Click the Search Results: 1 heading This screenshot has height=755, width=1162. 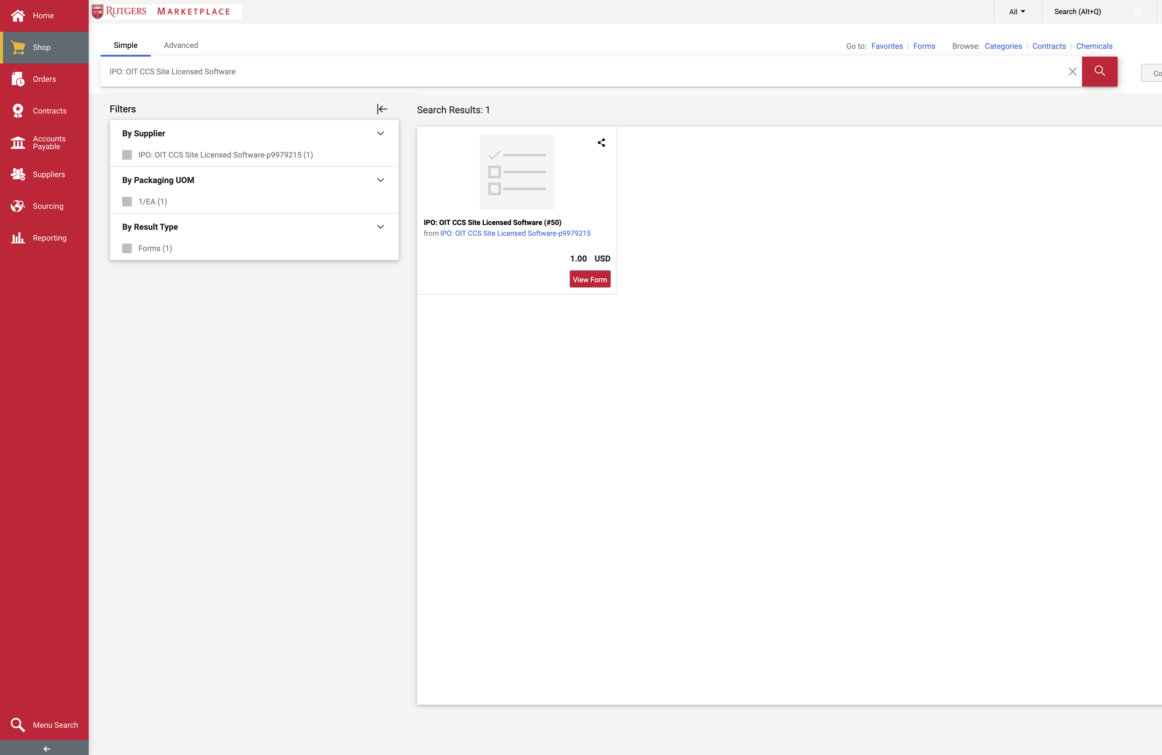[x=453, y=110]
